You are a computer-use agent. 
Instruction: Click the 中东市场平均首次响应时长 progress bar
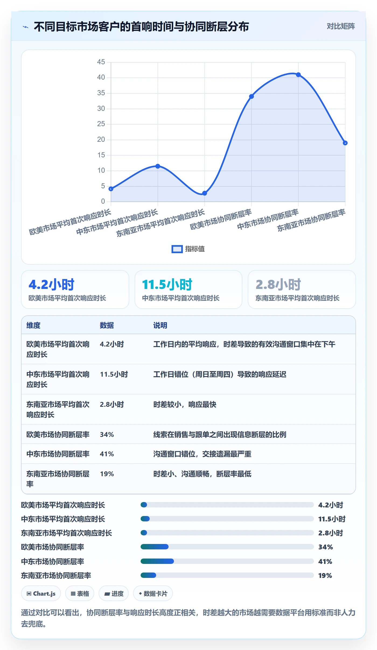click(227, 519)
